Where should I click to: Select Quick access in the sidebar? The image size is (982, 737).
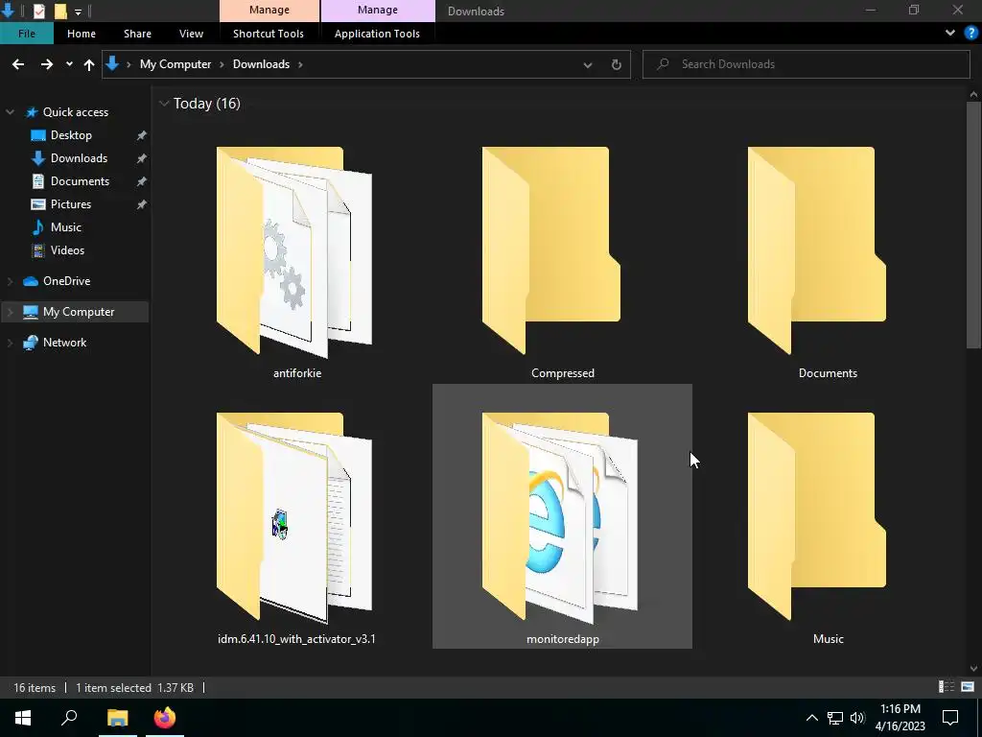(x=75, y=112)
